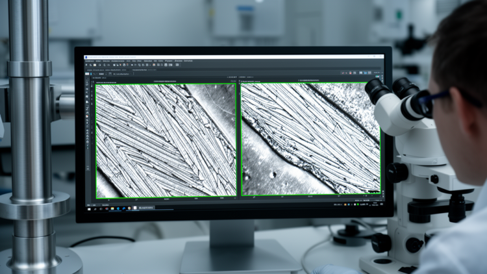The width and height of the screenshot is (487, 274).
Task: Open the leftmost menu in menu bar
Action: pos(90,61)
